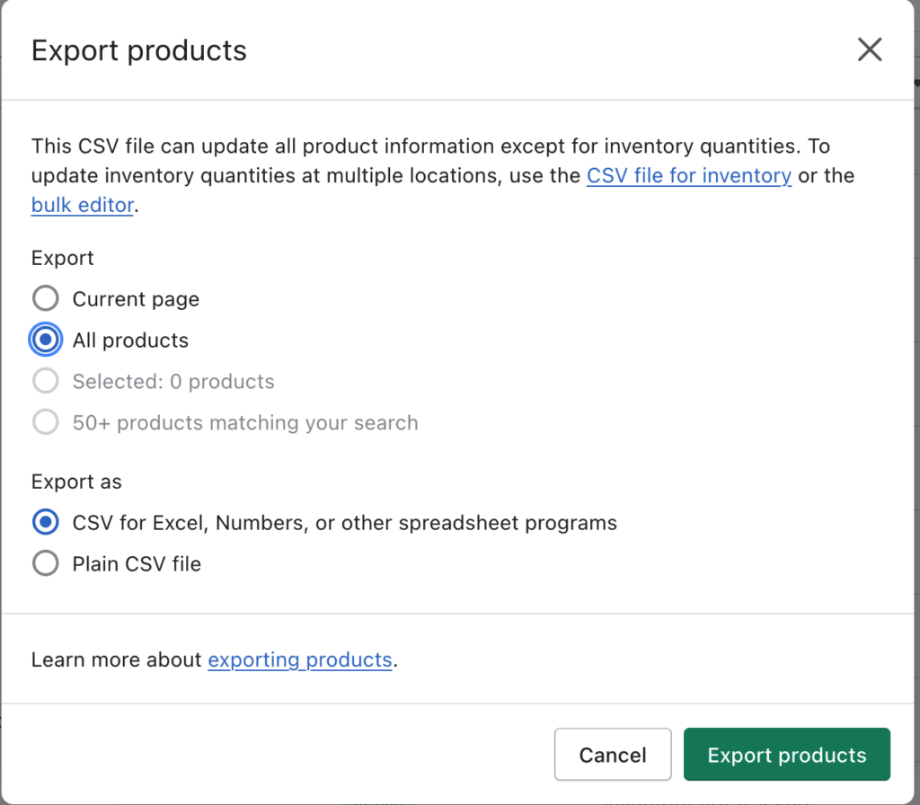Open the CSV file for inventory link

689,175
